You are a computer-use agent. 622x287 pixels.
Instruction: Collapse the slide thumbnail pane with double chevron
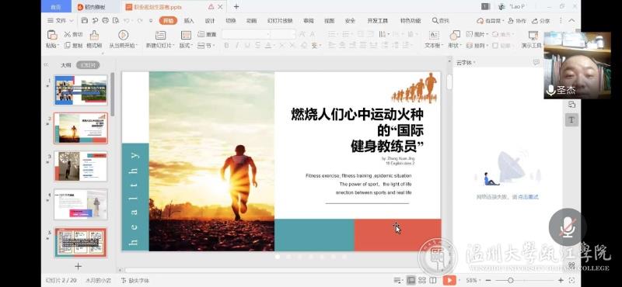(46, 65)
